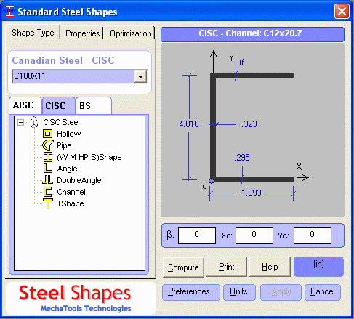Image resolution: width=354 pixels, height=319 pixels.
Task: Select the Hollow section icon
Action: coord(47,134)
